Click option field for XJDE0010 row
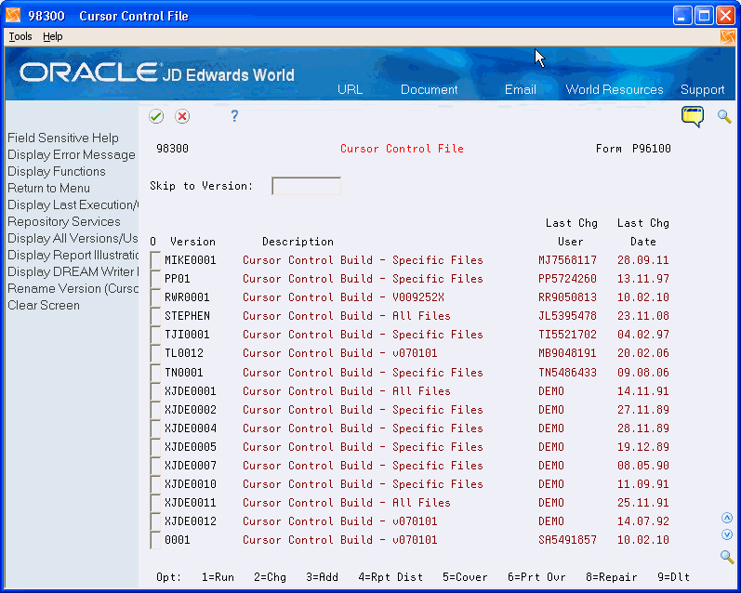The width and height of the screenshot is (741, 593). tap(155, 485)
